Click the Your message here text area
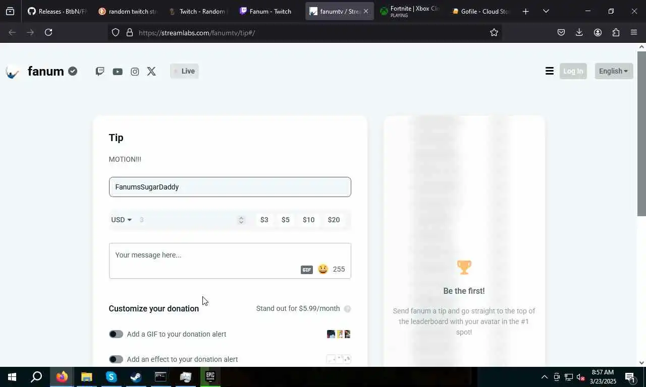This screenshot has height=387, width=646. click(230, 261)
